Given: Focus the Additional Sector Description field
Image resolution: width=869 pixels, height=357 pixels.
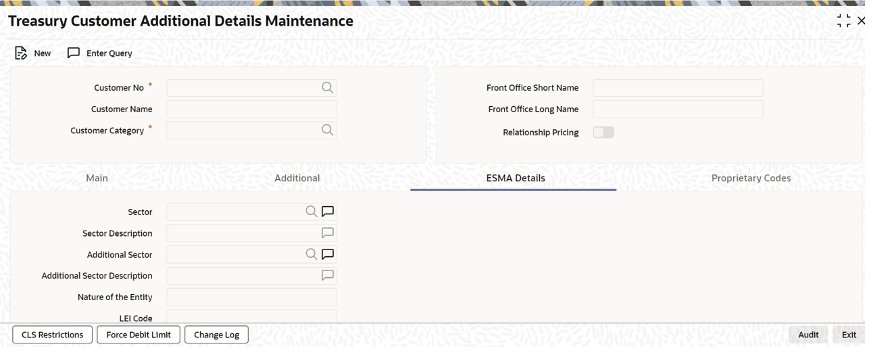Looking at the screenshot, I should coord(252,275).
